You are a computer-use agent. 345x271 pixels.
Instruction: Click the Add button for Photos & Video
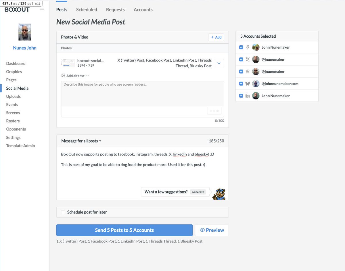216,37
